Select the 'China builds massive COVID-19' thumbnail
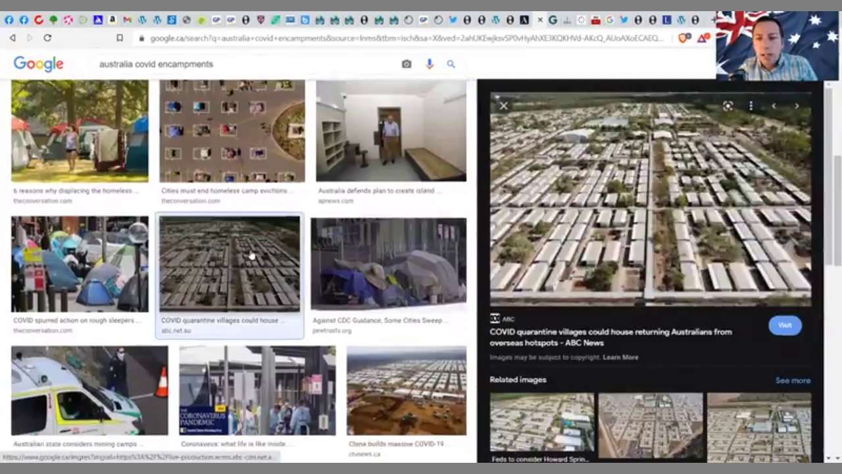Image resolution: width=842 pixels, height=474 pixels. click(x=406, y=391)
